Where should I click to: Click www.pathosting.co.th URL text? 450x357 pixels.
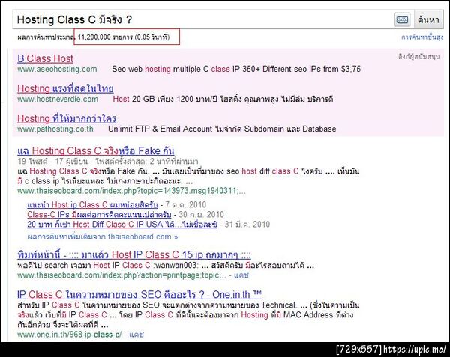click(55, 129)
